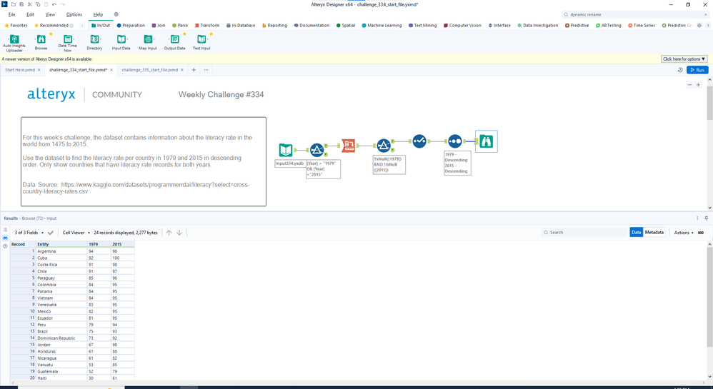Select the Input Data tool in palette
Viewport: 713px width, 389px height.
pos(121,42)
